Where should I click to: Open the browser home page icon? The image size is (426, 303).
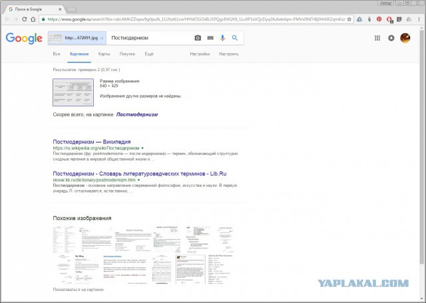(33, 19)
